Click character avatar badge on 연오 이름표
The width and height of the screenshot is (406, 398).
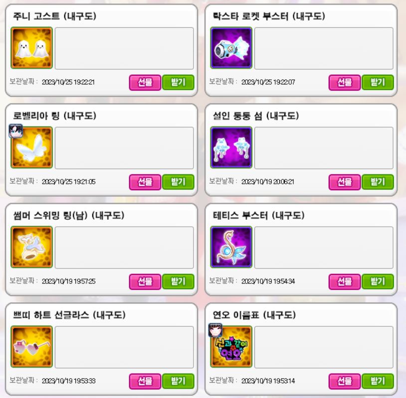pyautogui.click(x=215, y=330)
